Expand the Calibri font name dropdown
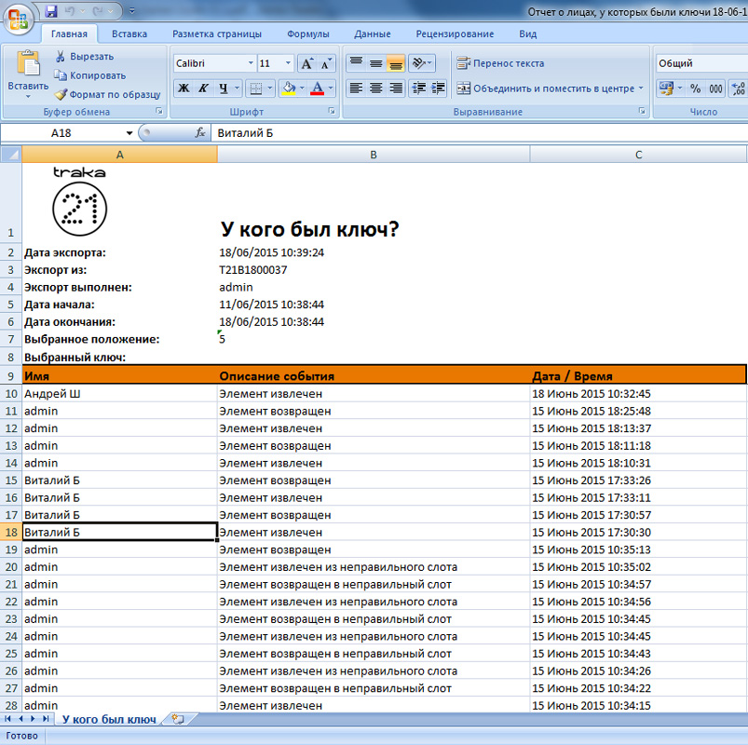The image size is (748, 745). [251, 63]
